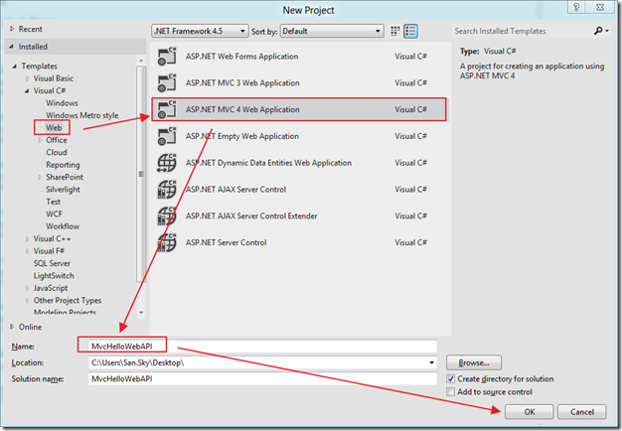Click the Browse... button

pos(474,362)
